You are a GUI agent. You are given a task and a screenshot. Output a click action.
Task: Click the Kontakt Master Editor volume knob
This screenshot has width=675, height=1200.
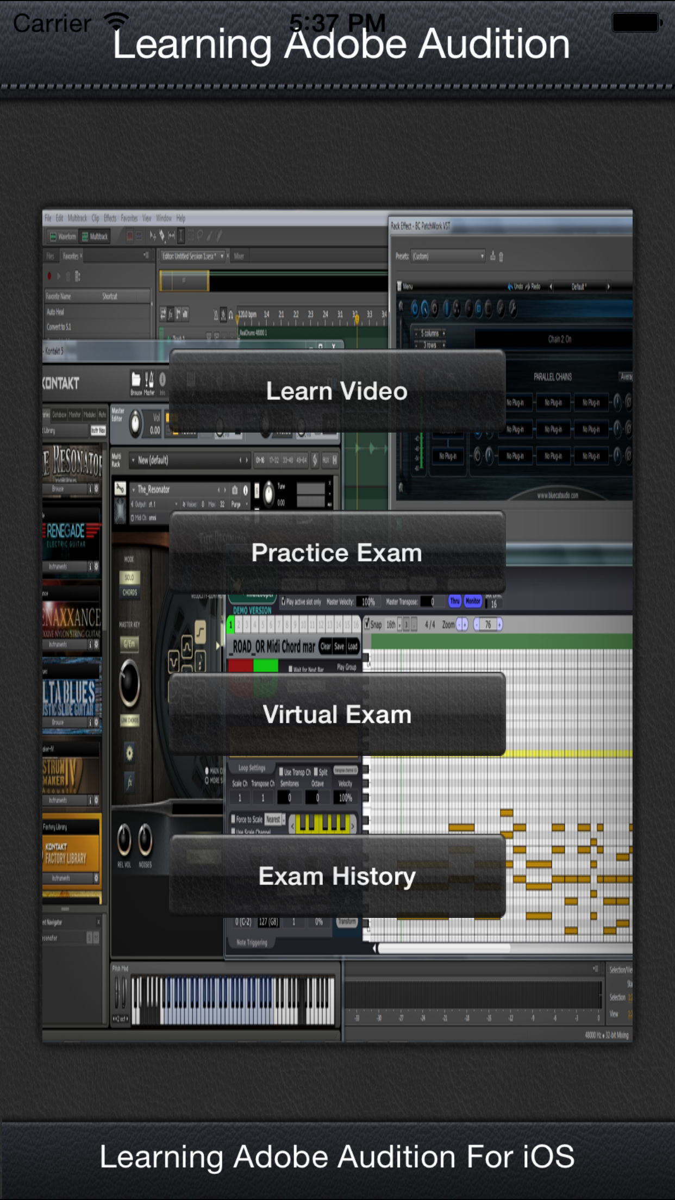pos(134,424)
